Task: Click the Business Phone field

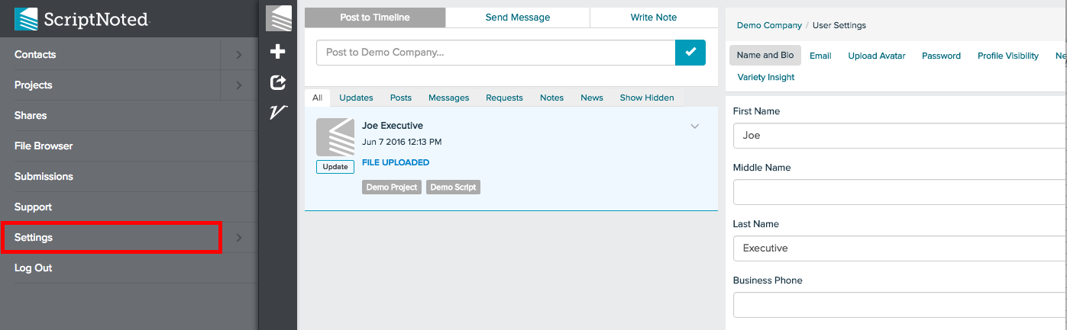Action: tap(900, 305)
